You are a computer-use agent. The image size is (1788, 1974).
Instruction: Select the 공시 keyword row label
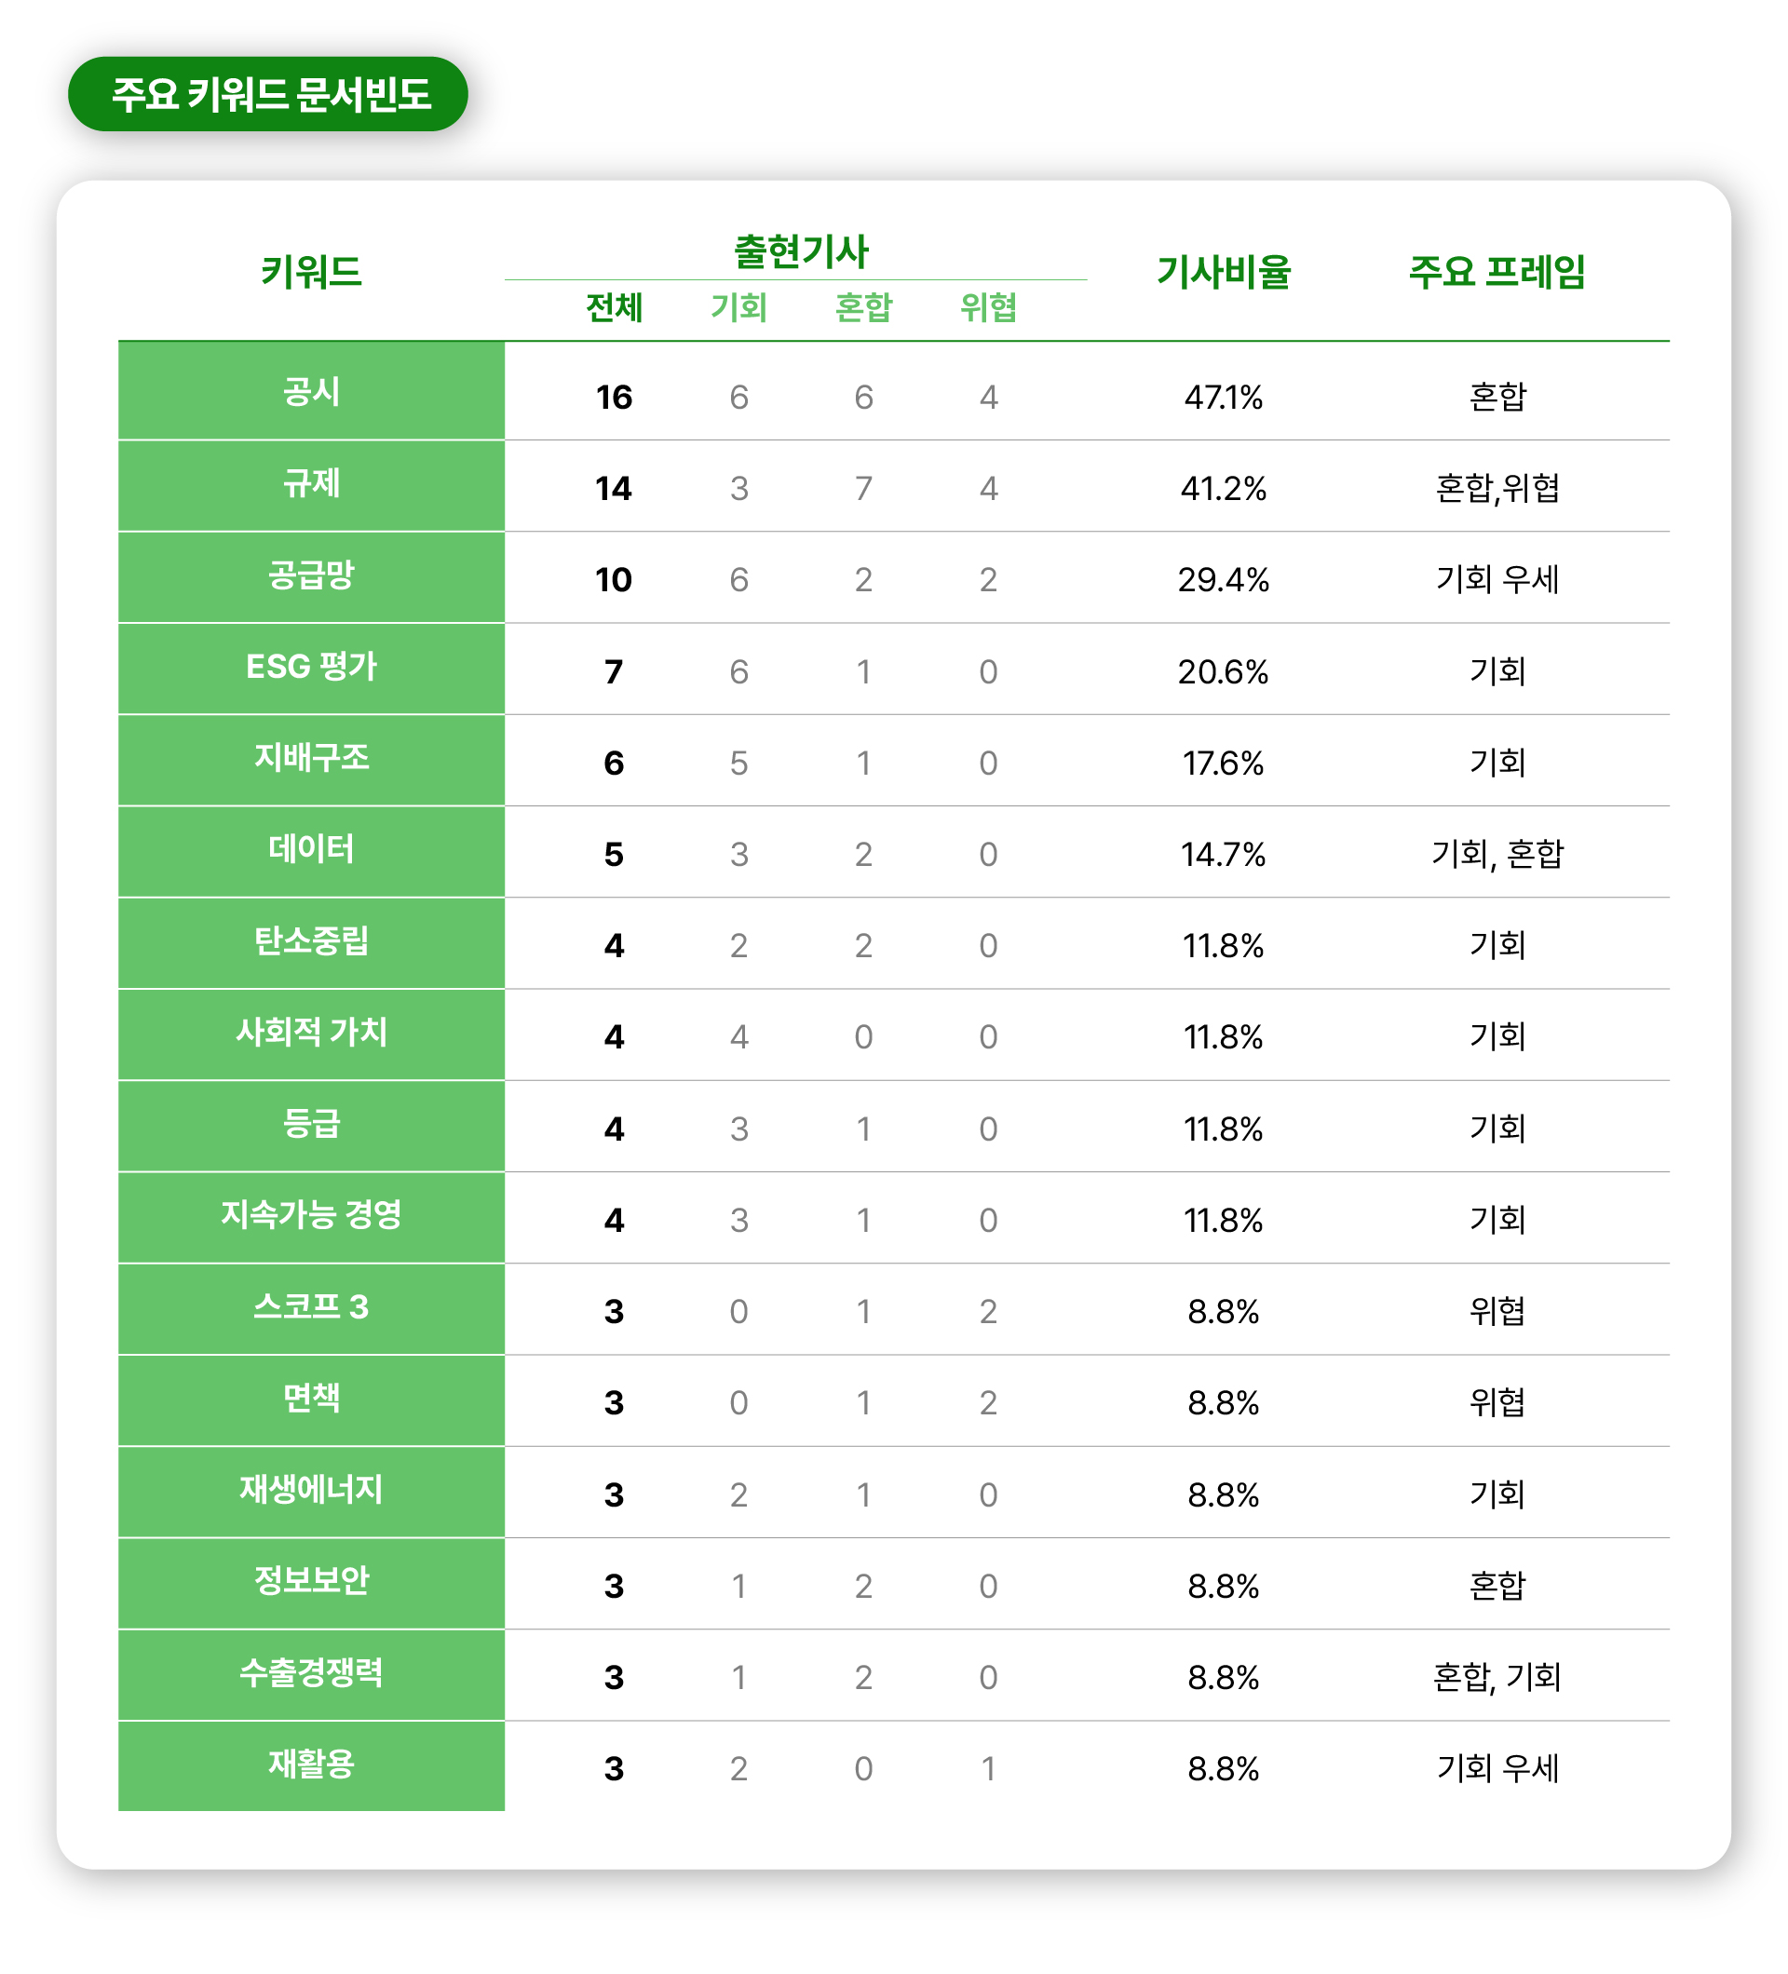tap(311, 392)
